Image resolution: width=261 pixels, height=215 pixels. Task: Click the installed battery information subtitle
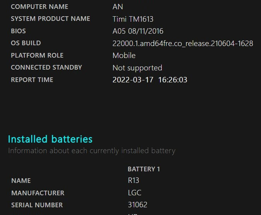(92, 150)
